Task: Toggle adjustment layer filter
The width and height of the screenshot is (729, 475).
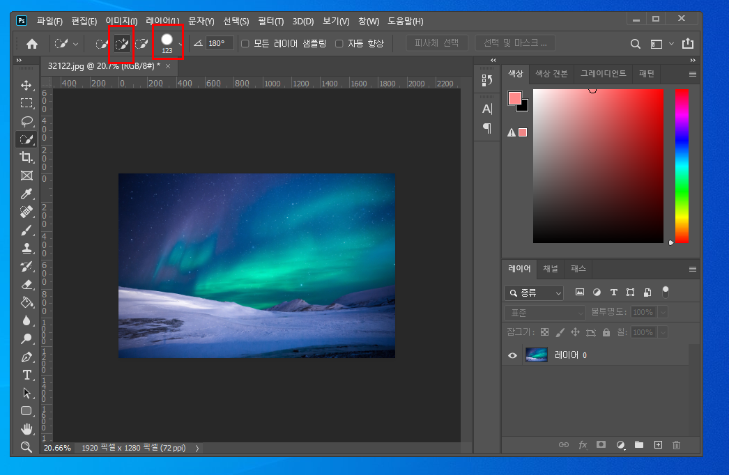Action: [x=597, y=293]
